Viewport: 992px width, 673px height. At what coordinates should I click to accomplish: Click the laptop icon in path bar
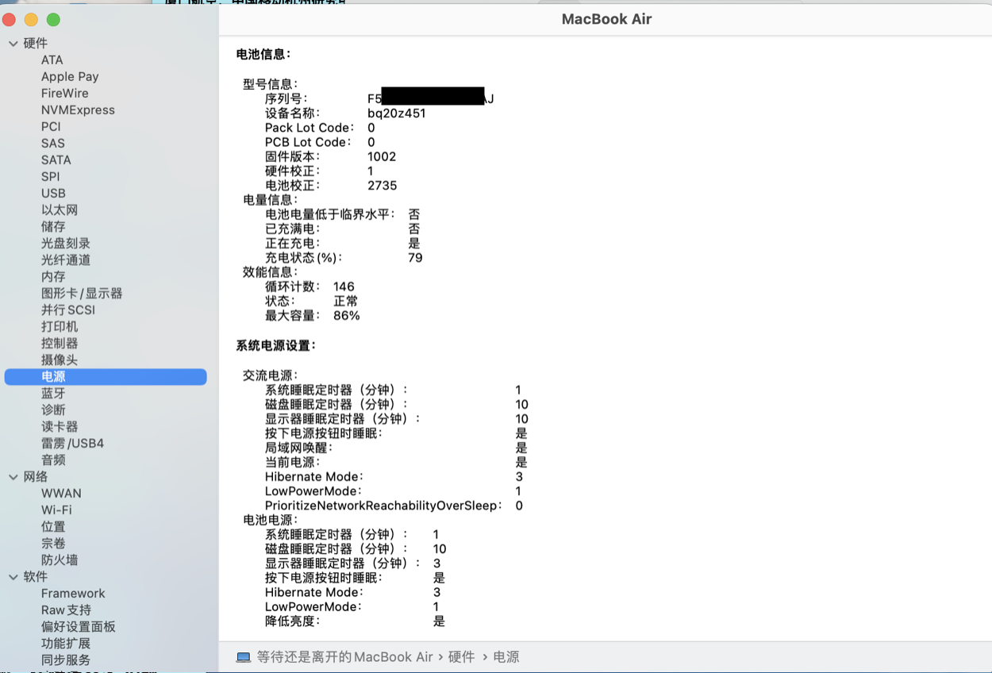click(x=244, y=657)
